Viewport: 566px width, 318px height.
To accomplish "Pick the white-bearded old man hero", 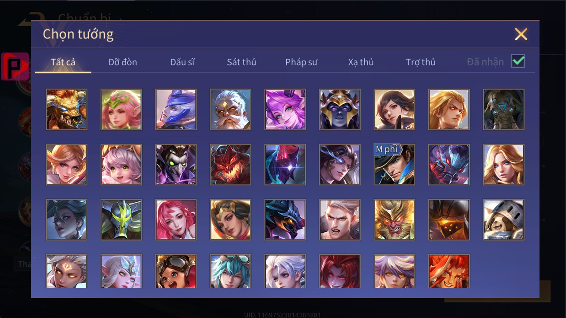I will point(230,110).
